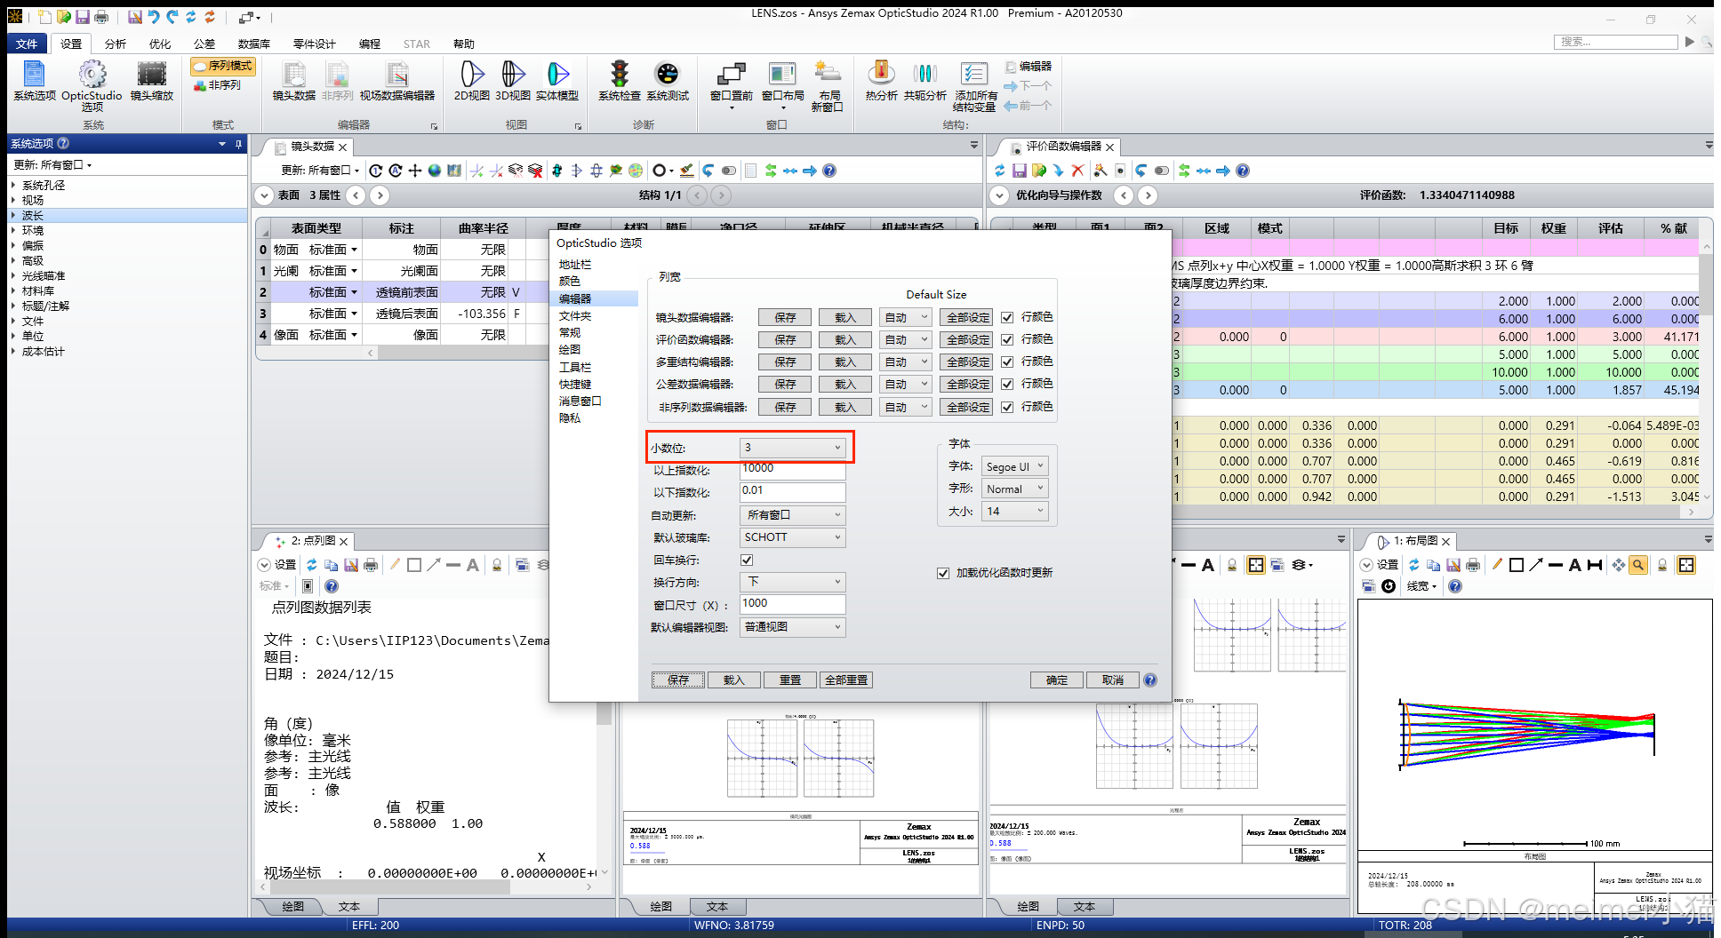Viewport: 1721px width, 938px height.
Task: Select 工具栏 in options list
Action: [x=574, y=368]
